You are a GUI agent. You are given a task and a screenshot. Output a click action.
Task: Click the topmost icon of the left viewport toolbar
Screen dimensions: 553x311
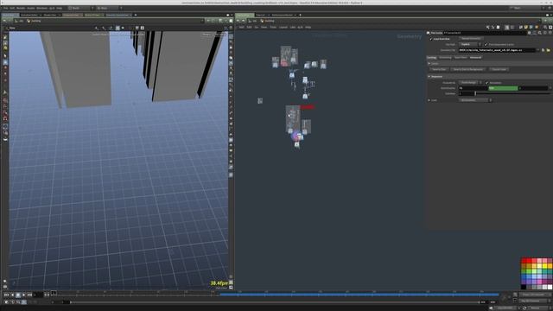click(x=5, y=37)
